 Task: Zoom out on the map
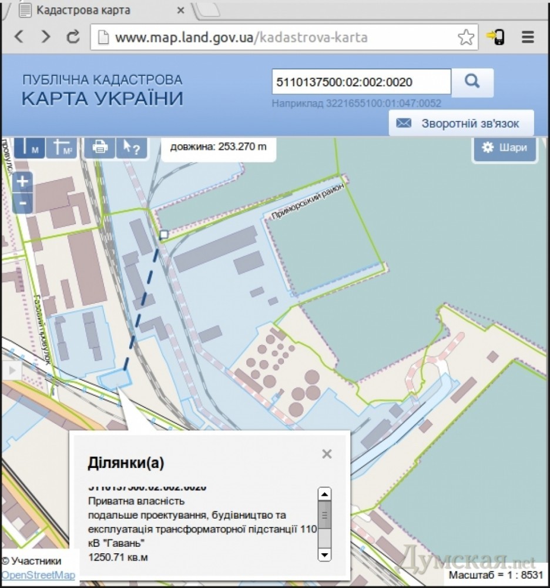[x=22, y=203]
